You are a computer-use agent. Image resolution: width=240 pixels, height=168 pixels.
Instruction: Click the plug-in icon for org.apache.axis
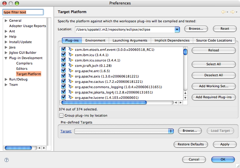71,76
